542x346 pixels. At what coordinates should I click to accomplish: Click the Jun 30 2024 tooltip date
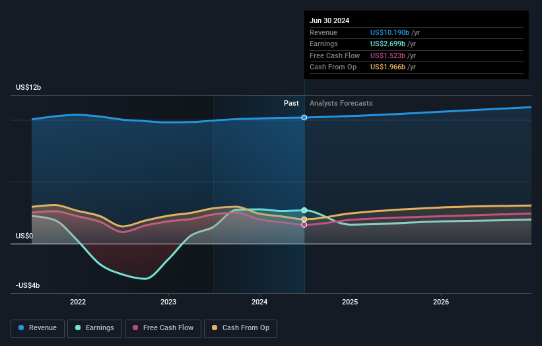click(x=329, y=20)
